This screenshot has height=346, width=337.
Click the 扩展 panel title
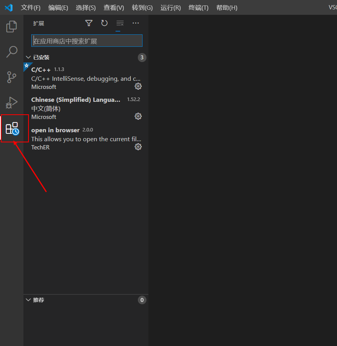pyautogui.click(x=39, y=23)
